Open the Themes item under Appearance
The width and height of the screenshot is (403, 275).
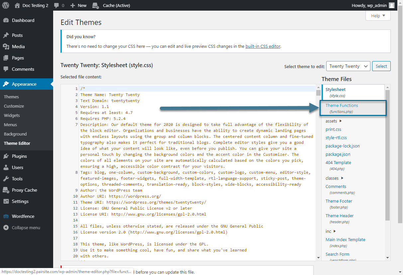point(11,97)
